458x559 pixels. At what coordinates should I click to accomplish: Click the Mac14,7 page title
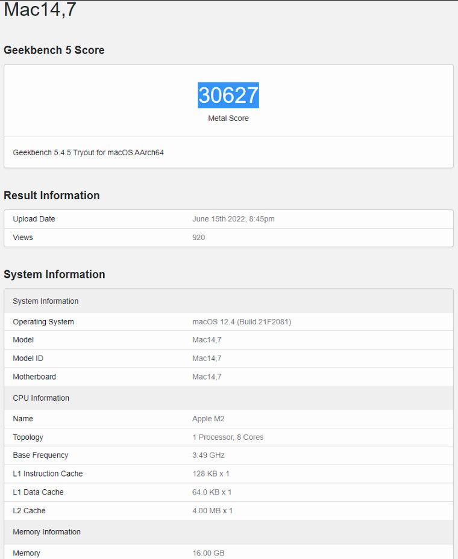coord(40,9)
